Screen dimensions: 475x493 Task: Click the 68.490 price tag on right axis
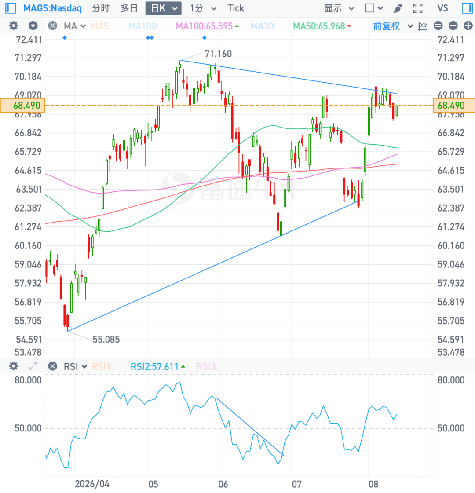pos(454,105)
